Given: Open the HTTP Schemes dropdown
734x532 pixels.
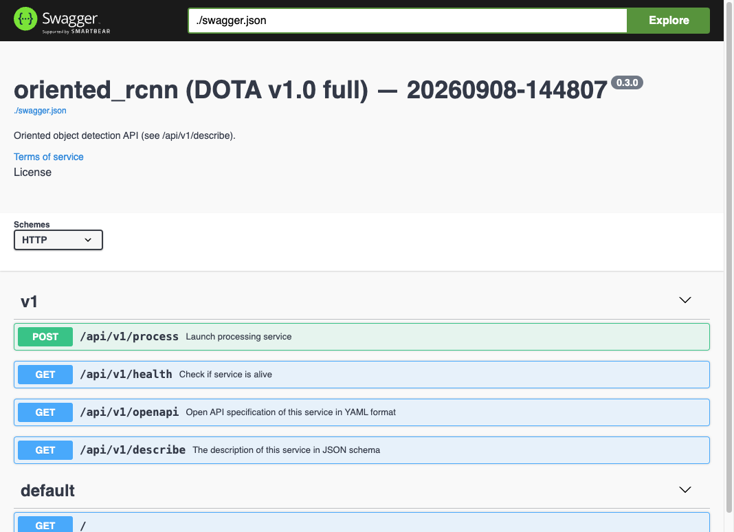Looking at the screenshot, I should (x=58, y=240).
